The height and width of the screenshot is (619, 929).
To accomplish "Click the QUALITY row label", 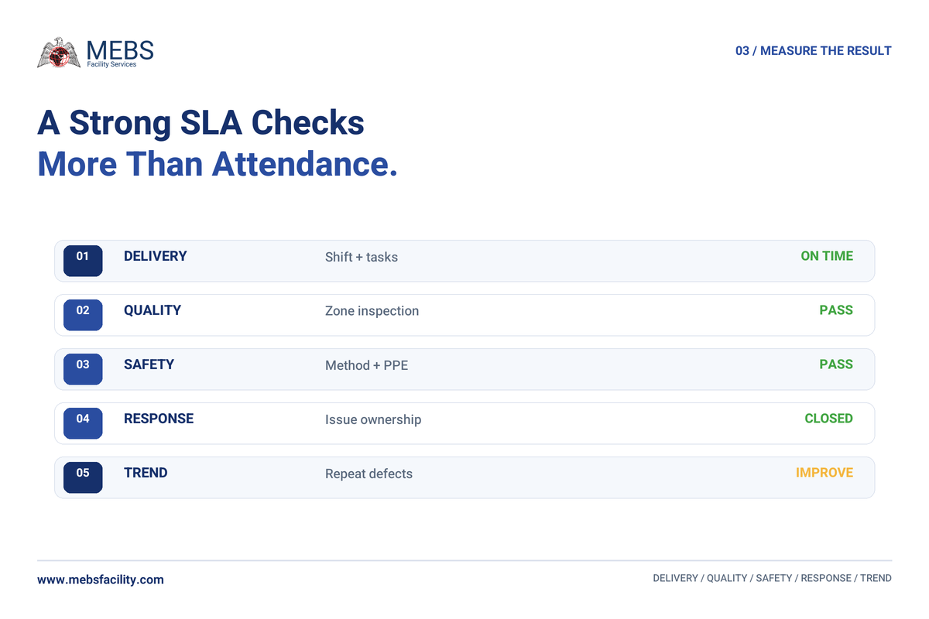I will pos(153,310).
